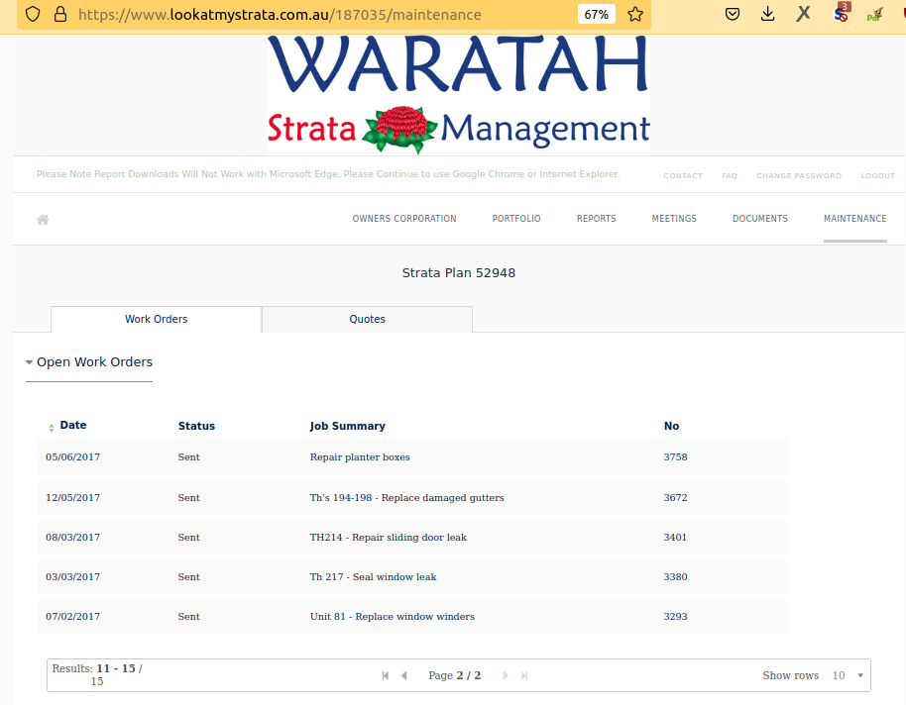
Task: Click work order number 3293
Action: (x=675, y=617)
